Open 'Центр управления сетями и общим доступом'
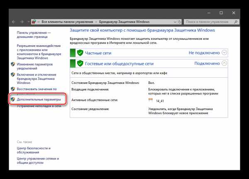249x179 pixels. pos(38,161)
